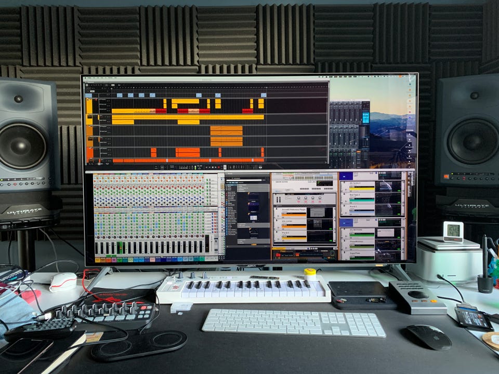The width and height of the screenshot is (499, 374).
Task: Click the green-highlighted channel fader in the mixer
Action: pos(120,247)
